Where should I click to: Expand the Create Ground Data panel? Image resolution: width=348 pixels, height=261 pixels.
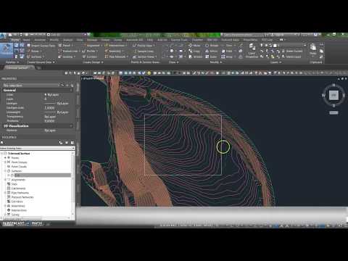pos(41,62)
